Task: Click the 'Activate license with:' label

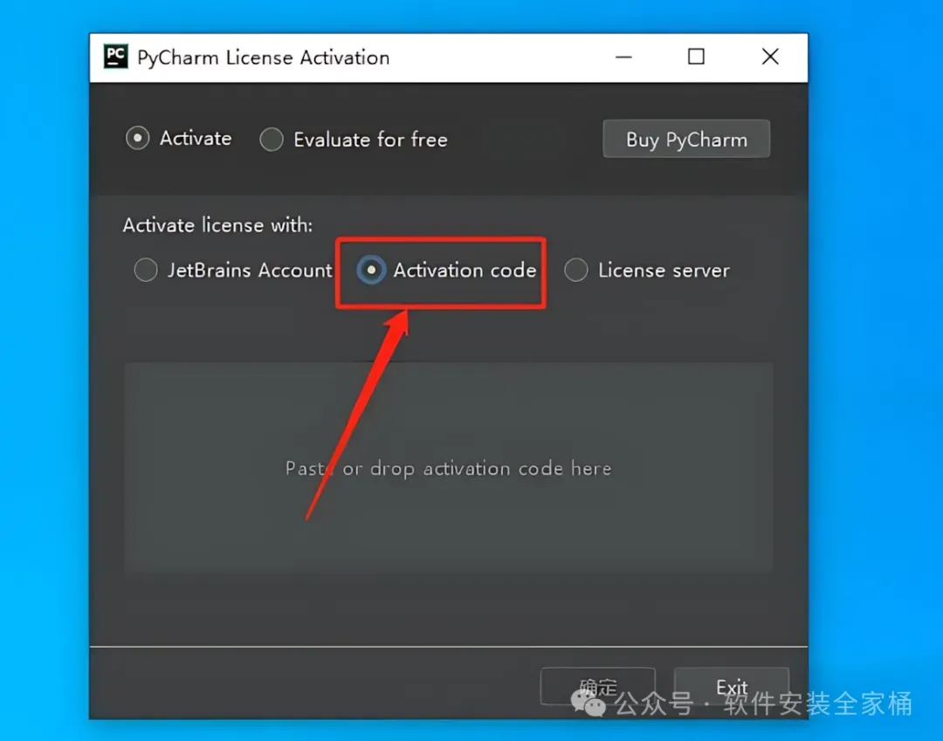Action: click(217, 225)
